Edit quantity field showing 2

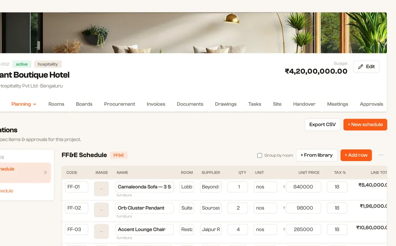237,208
